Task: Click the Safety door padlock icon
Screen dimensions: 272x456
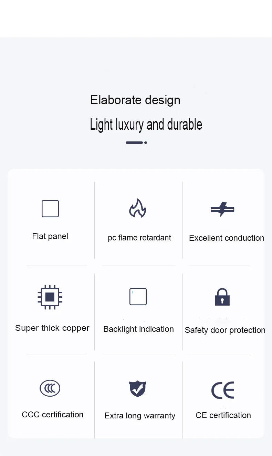Action: point(222,297)
